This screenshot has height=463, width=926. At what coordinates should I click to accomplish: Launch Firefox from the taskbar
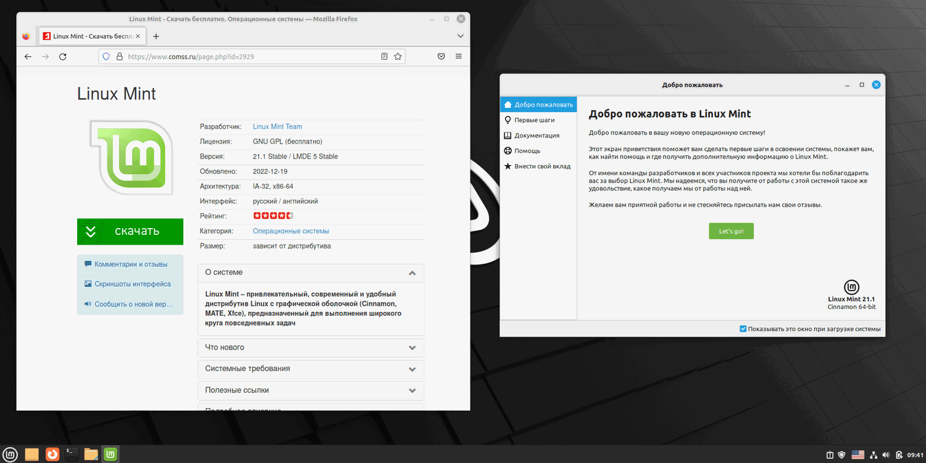point(52,454)
